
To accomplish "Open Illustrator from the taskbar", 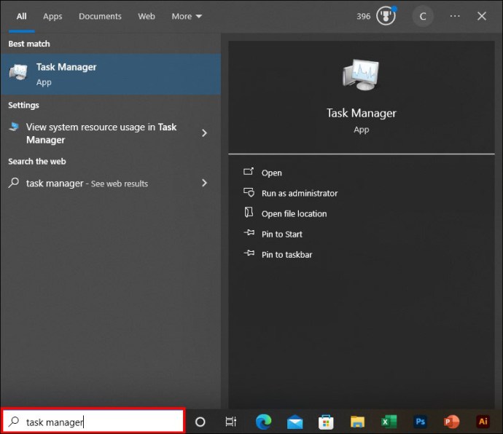I will tap(483, 422).
